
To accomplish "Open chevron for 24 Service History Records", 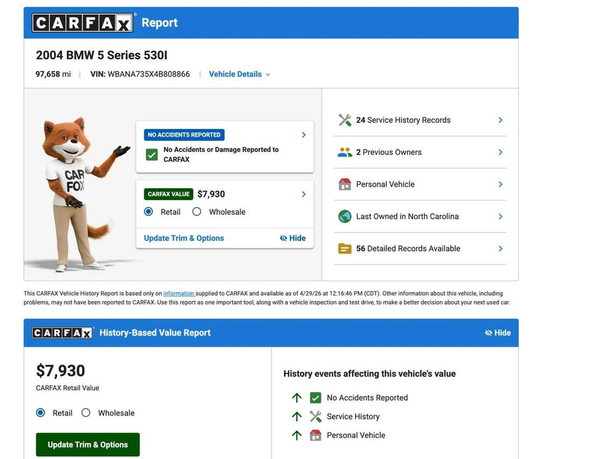I will pyautogui.click(x=500, y=120).
